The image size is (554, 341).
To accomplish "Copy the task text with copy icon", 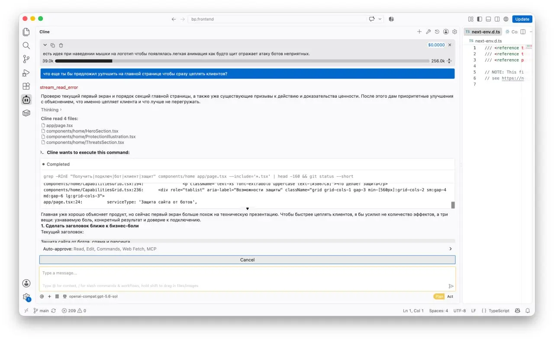I will click(x=53, y=45).
